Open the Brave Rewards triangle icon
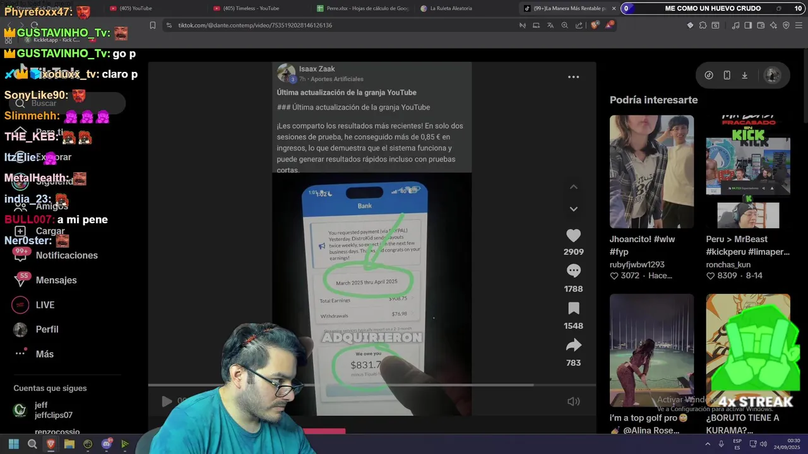 point(609,25)
